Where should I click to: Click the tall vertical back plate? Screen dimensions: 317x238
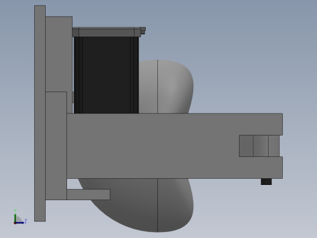[40, 114]
